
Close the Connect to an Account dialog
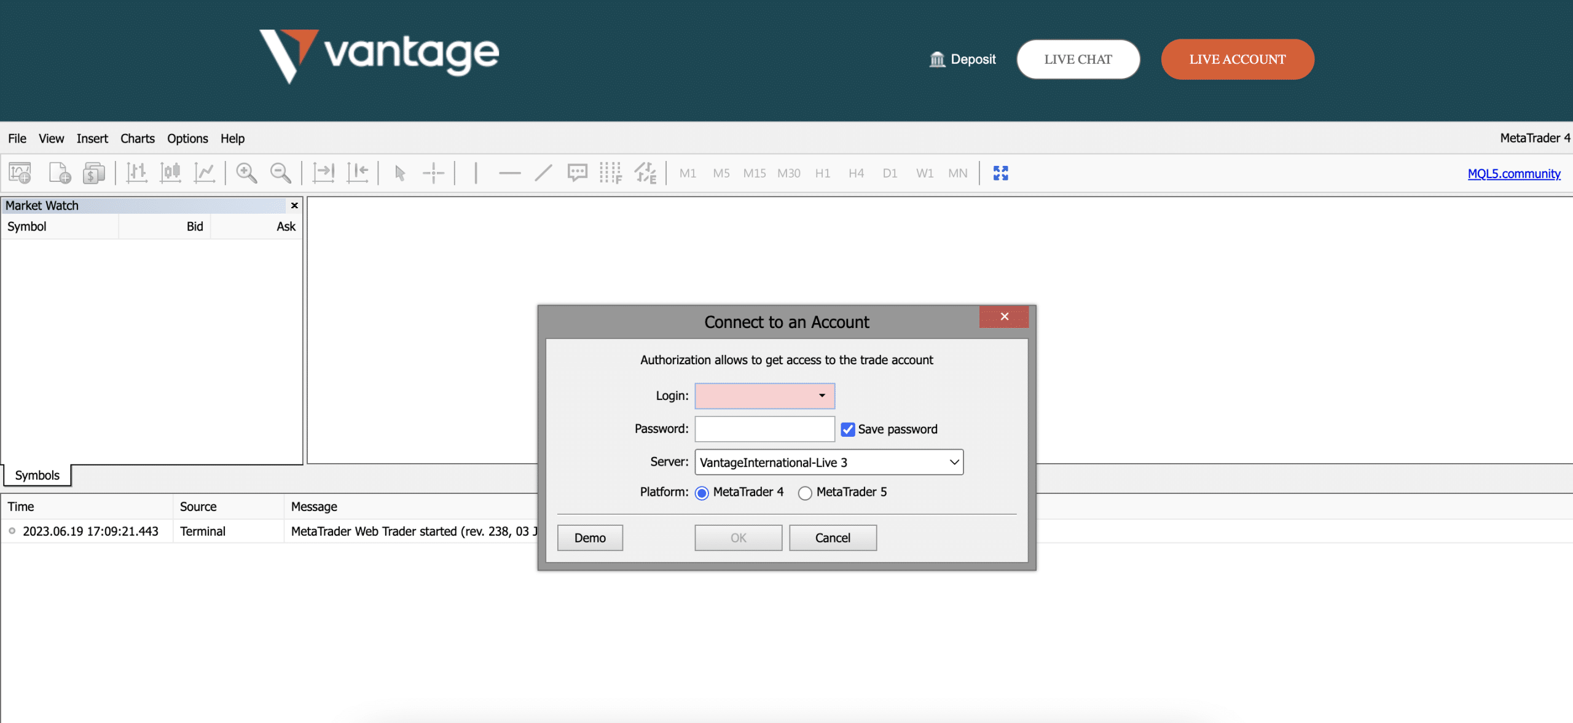tap(1004, 317)
